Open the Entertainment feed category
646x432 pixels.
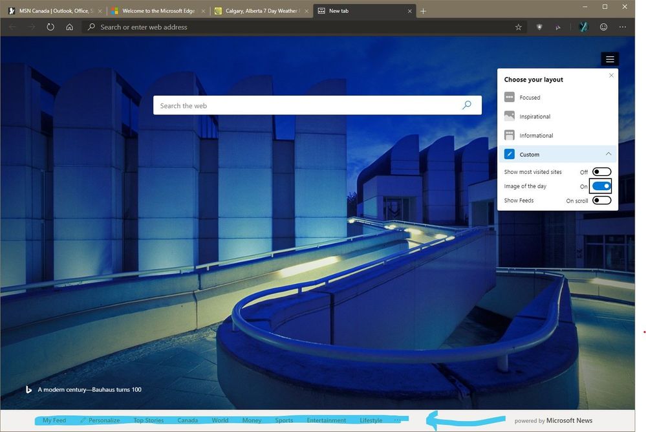[327, 420]
